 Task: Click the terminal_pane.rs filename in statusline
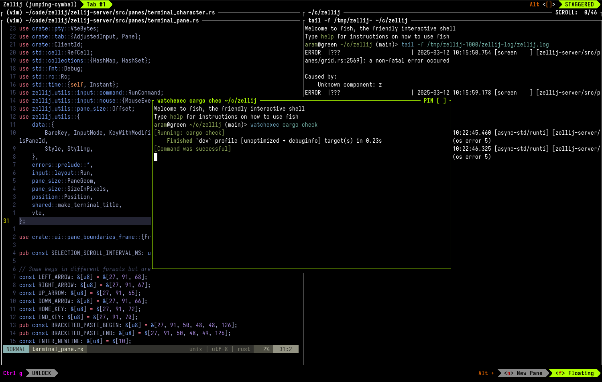[58, 349]
